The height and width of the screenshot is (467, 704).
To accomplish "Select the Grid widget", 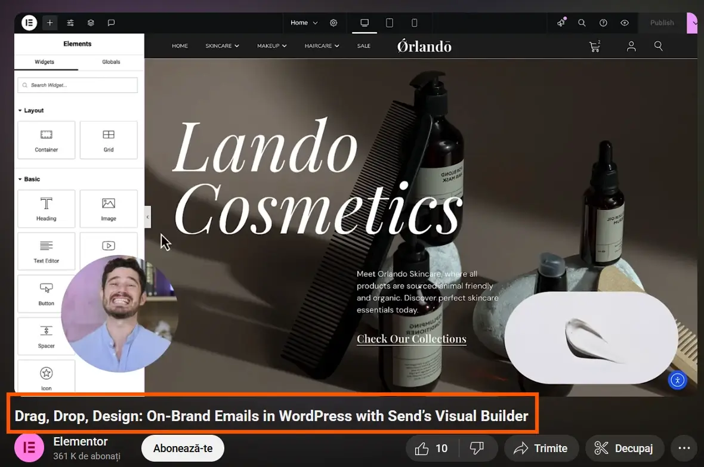I will (109, 140).
